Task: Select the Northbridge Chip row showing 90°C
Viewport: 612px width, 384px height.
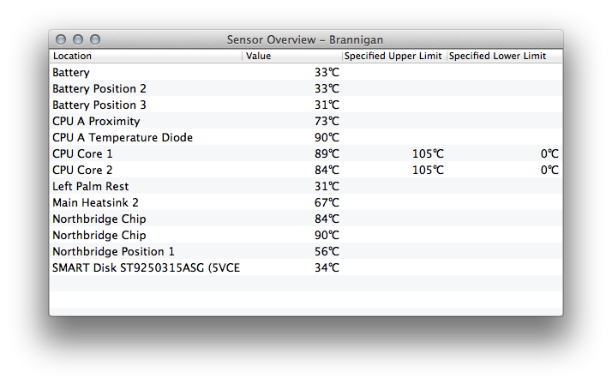Action: point(306,236)
